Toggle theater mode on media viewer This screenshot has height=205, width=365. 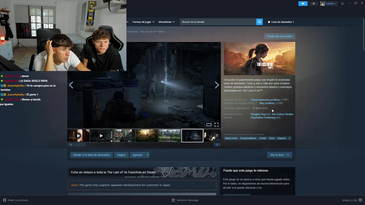click(x=209, y=125)
